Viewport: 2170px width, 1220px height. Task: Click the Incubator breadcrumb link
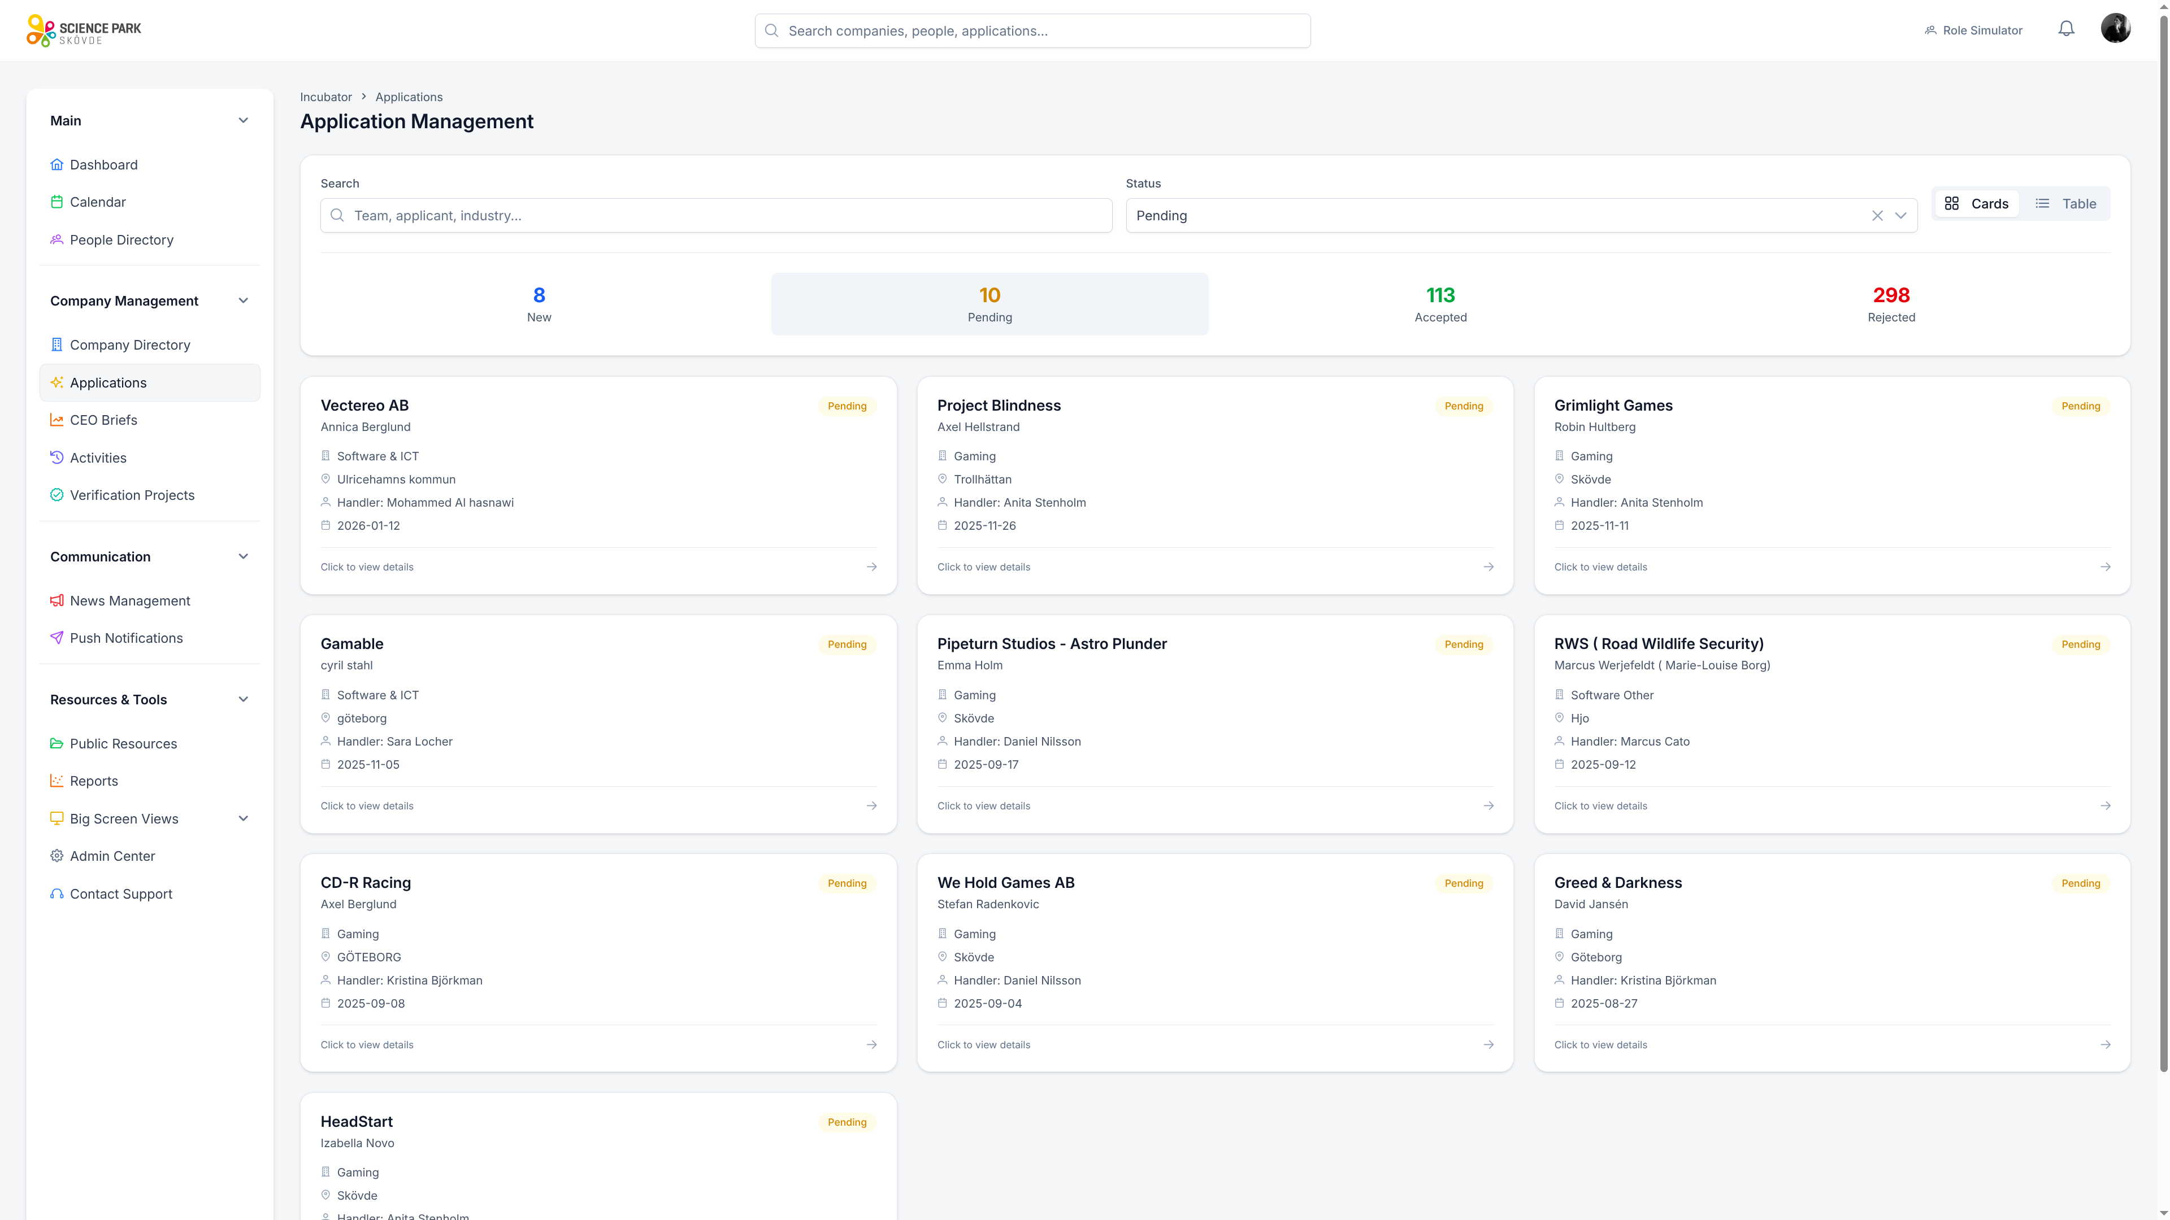click(326, 97)
